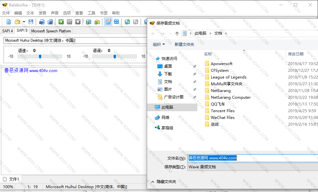The image size is (318, 192).
Task: Collapse folders using 隐藏文件夹 expander
Action: (164, 182)
